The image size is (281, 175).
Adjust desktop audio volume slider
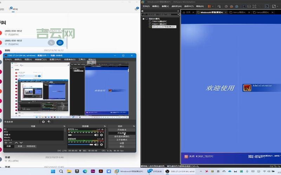point(81,145)
